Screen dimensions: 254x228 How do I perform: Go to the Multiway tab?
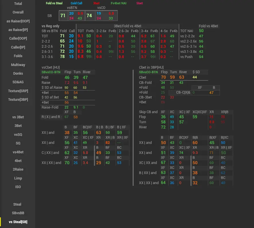point(18,65)
